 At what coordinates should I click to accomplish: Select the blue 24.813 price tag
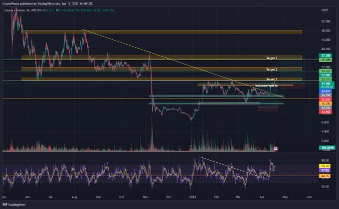pyautogui.click(x=326, y=91)
